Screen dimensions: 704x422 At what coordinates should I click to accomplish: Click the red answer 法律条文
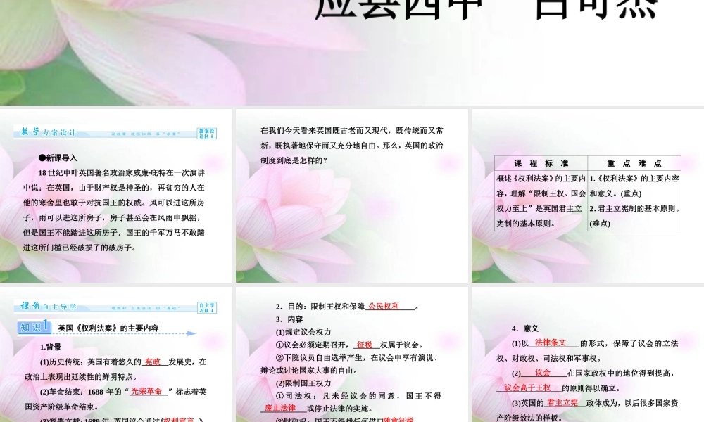551,343
